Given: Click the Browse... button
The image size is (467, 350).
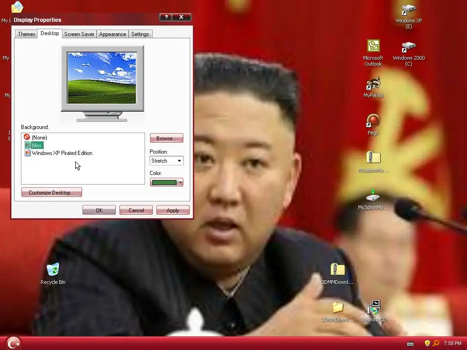Looking at the screenshot, I should pos(166,138).
